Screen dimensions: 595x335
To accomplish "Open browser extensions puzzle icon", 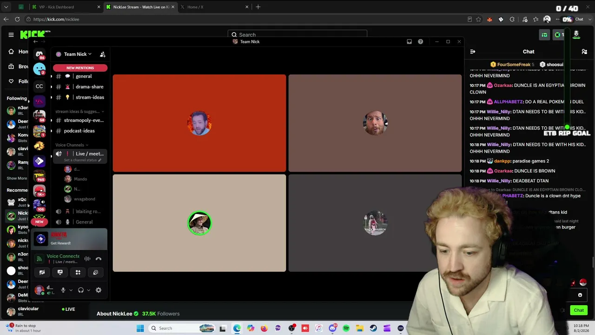I will (x=512, y=19).
